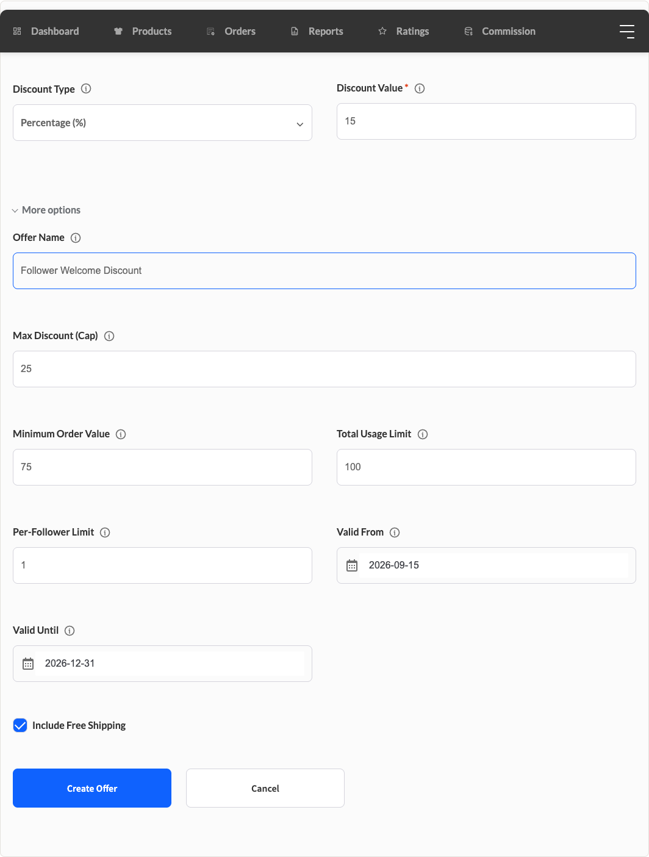The height and width of the screenshot is (857, 649).
Task: Click the Dashboard grid icon
Action: [17, 31]
